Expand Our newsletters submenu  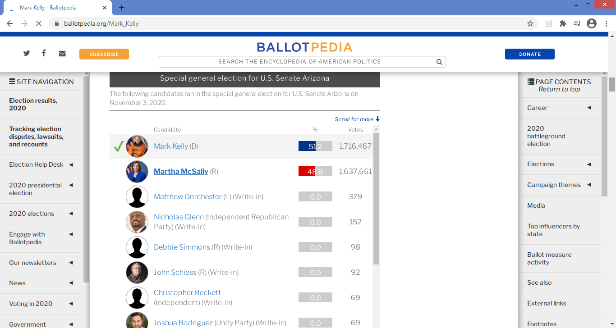[71, 263]
